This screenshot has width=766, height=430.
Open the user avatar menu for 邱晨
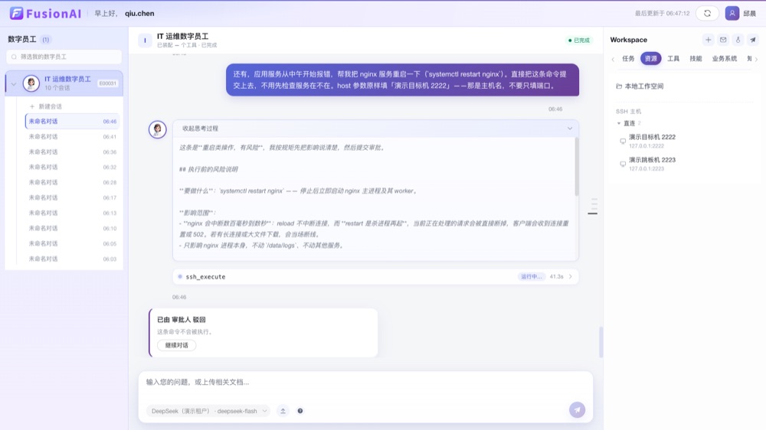(x=732, y=13)
